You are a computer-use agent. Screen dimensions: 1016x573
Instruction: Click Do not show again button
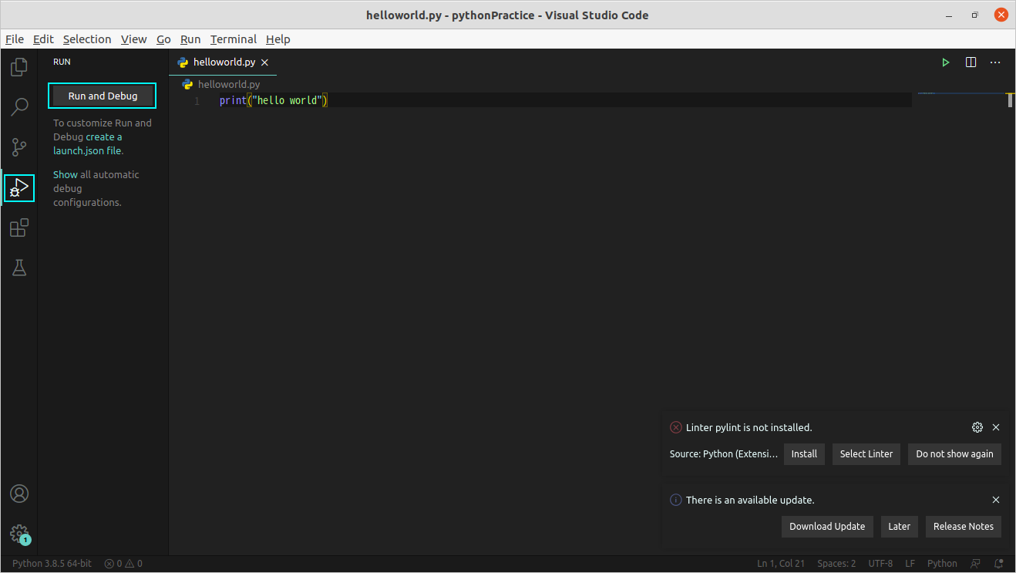click(954, 454)
